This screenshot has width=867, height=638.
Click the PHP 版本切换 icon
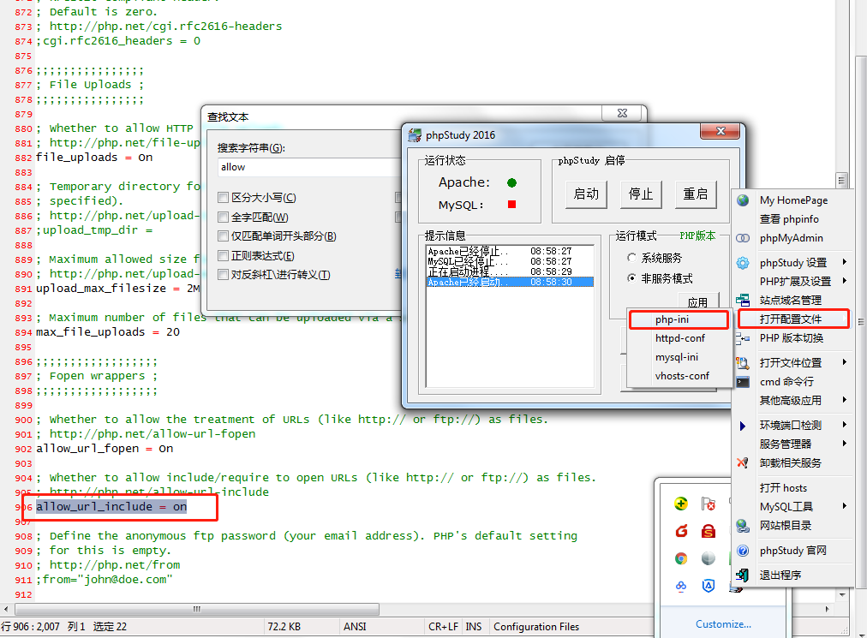point(743,337)
